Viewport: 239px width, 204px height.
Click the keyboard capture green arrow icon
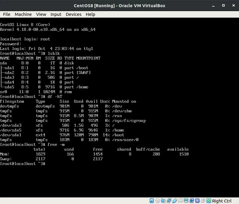(209, 200)
